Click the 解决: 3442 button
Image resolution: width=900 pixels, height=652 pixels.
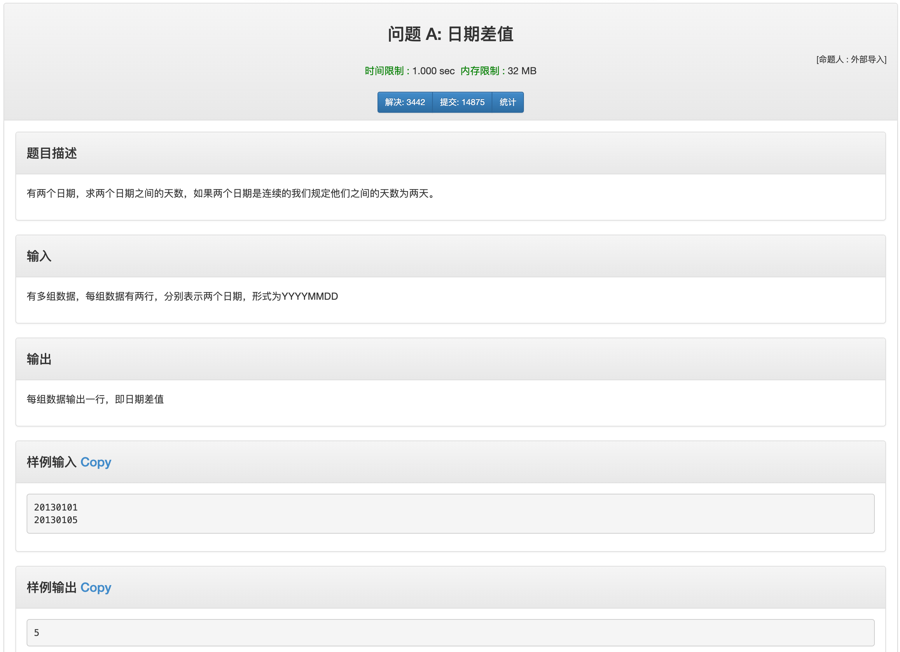404,102
